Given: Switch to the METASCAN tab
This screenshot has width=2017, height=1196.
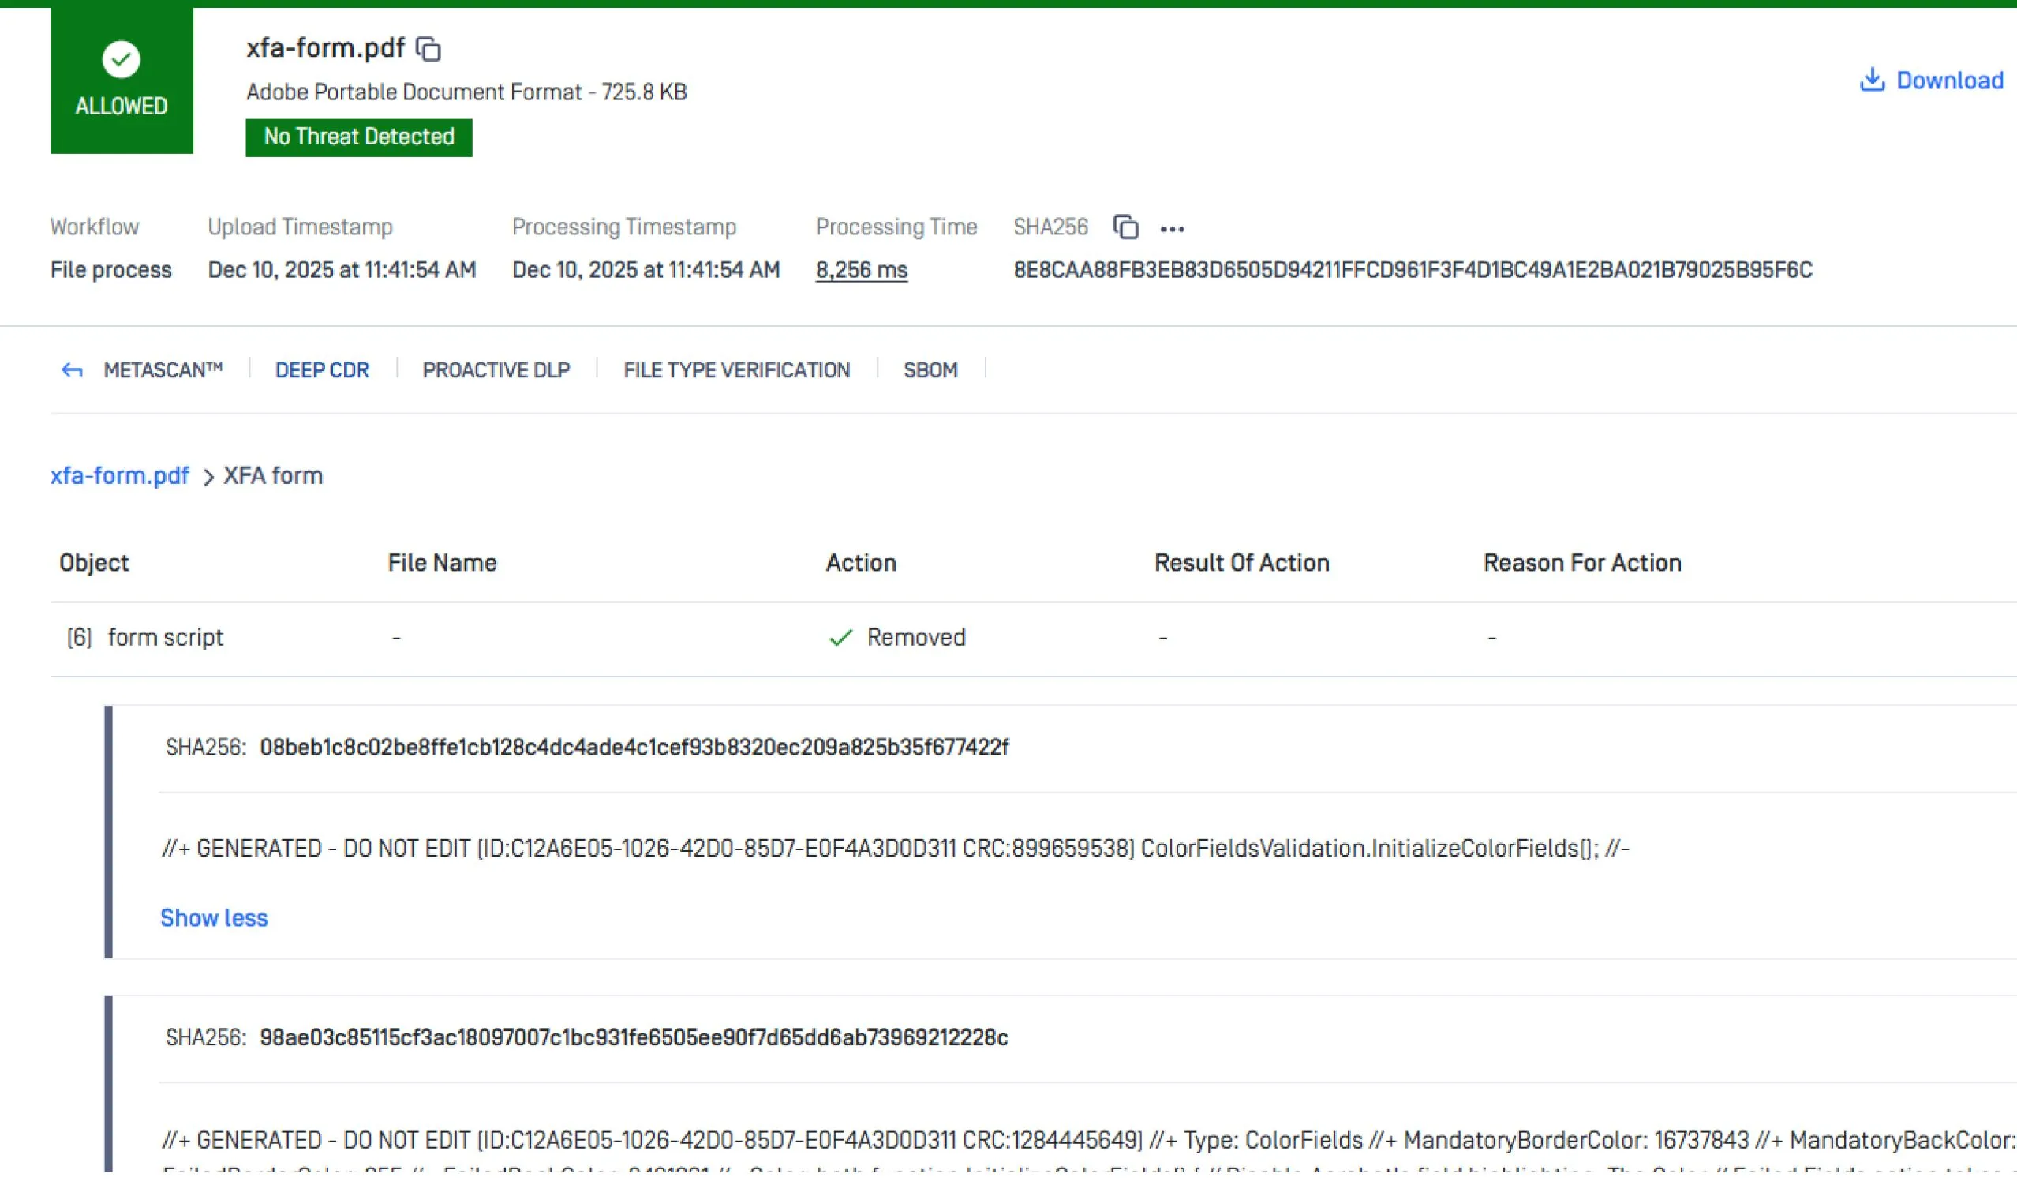Looking at the screenshot, I should pos(163,370).
